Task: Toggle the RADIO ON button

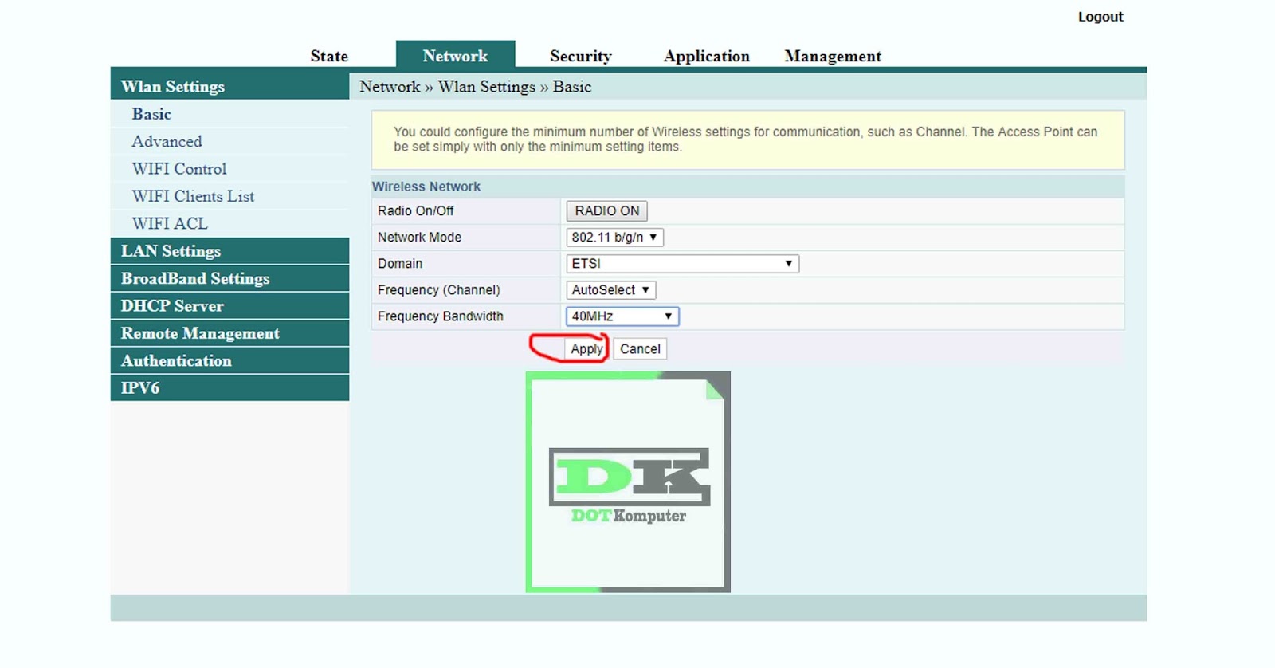Action: 606,211
